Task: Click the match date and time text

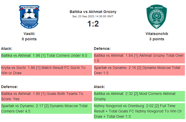Action: click(x=93, y=16)
